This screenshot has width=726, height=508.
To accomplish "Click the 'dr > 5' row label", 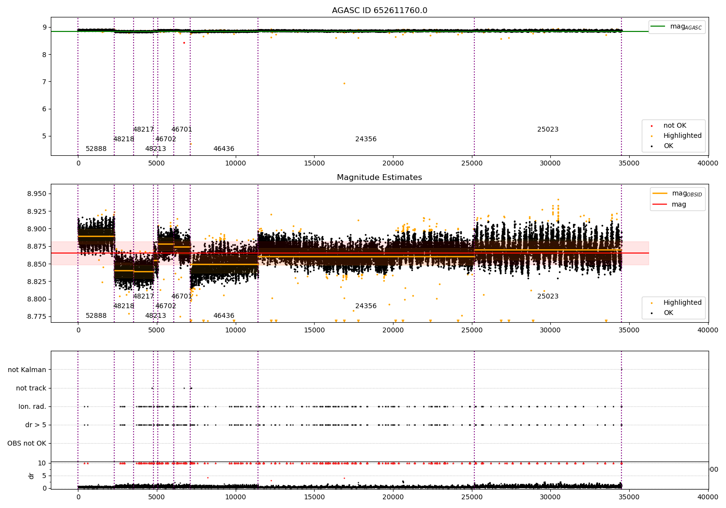I will (x=36, y=425).
